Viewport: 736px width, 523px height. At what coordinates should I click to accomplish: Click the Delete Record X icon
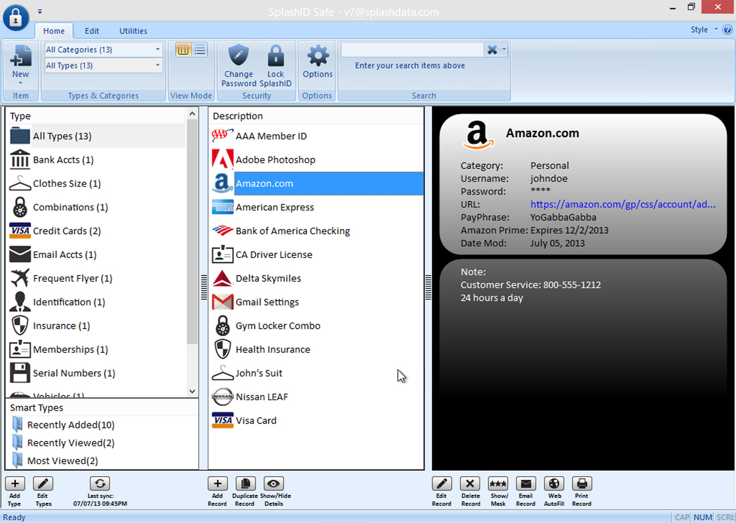(470, 483)
